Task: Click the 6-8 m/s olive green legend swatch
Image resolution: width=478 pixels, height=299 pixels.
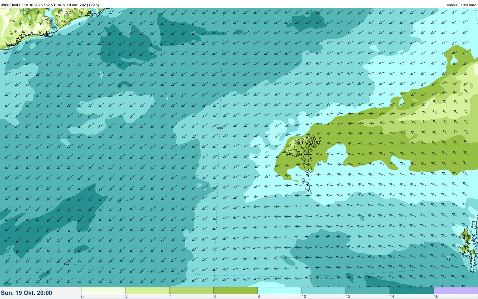Action: tap(236, 290)
